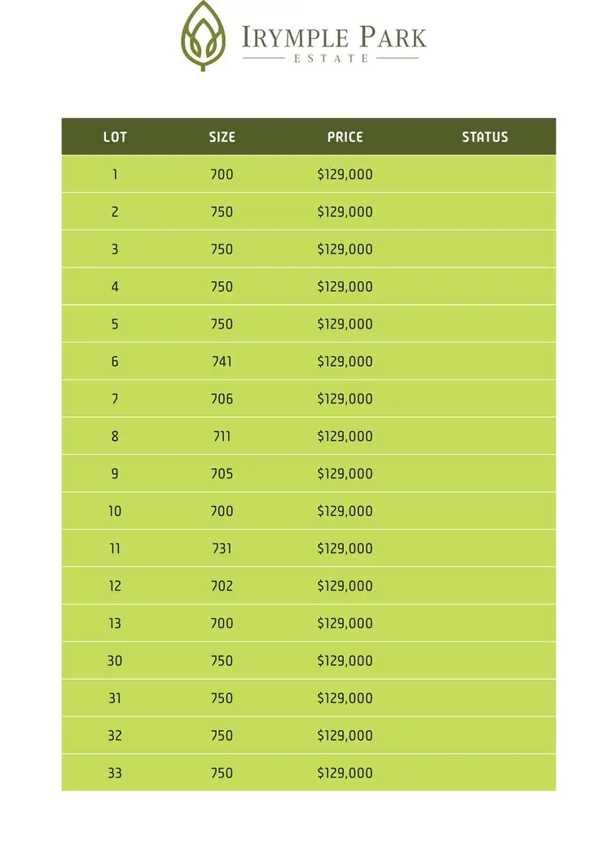Select the PRICE column header
The width and height of the screenshot is (611, 854).
pyautogui.click(x=345, y=137)
